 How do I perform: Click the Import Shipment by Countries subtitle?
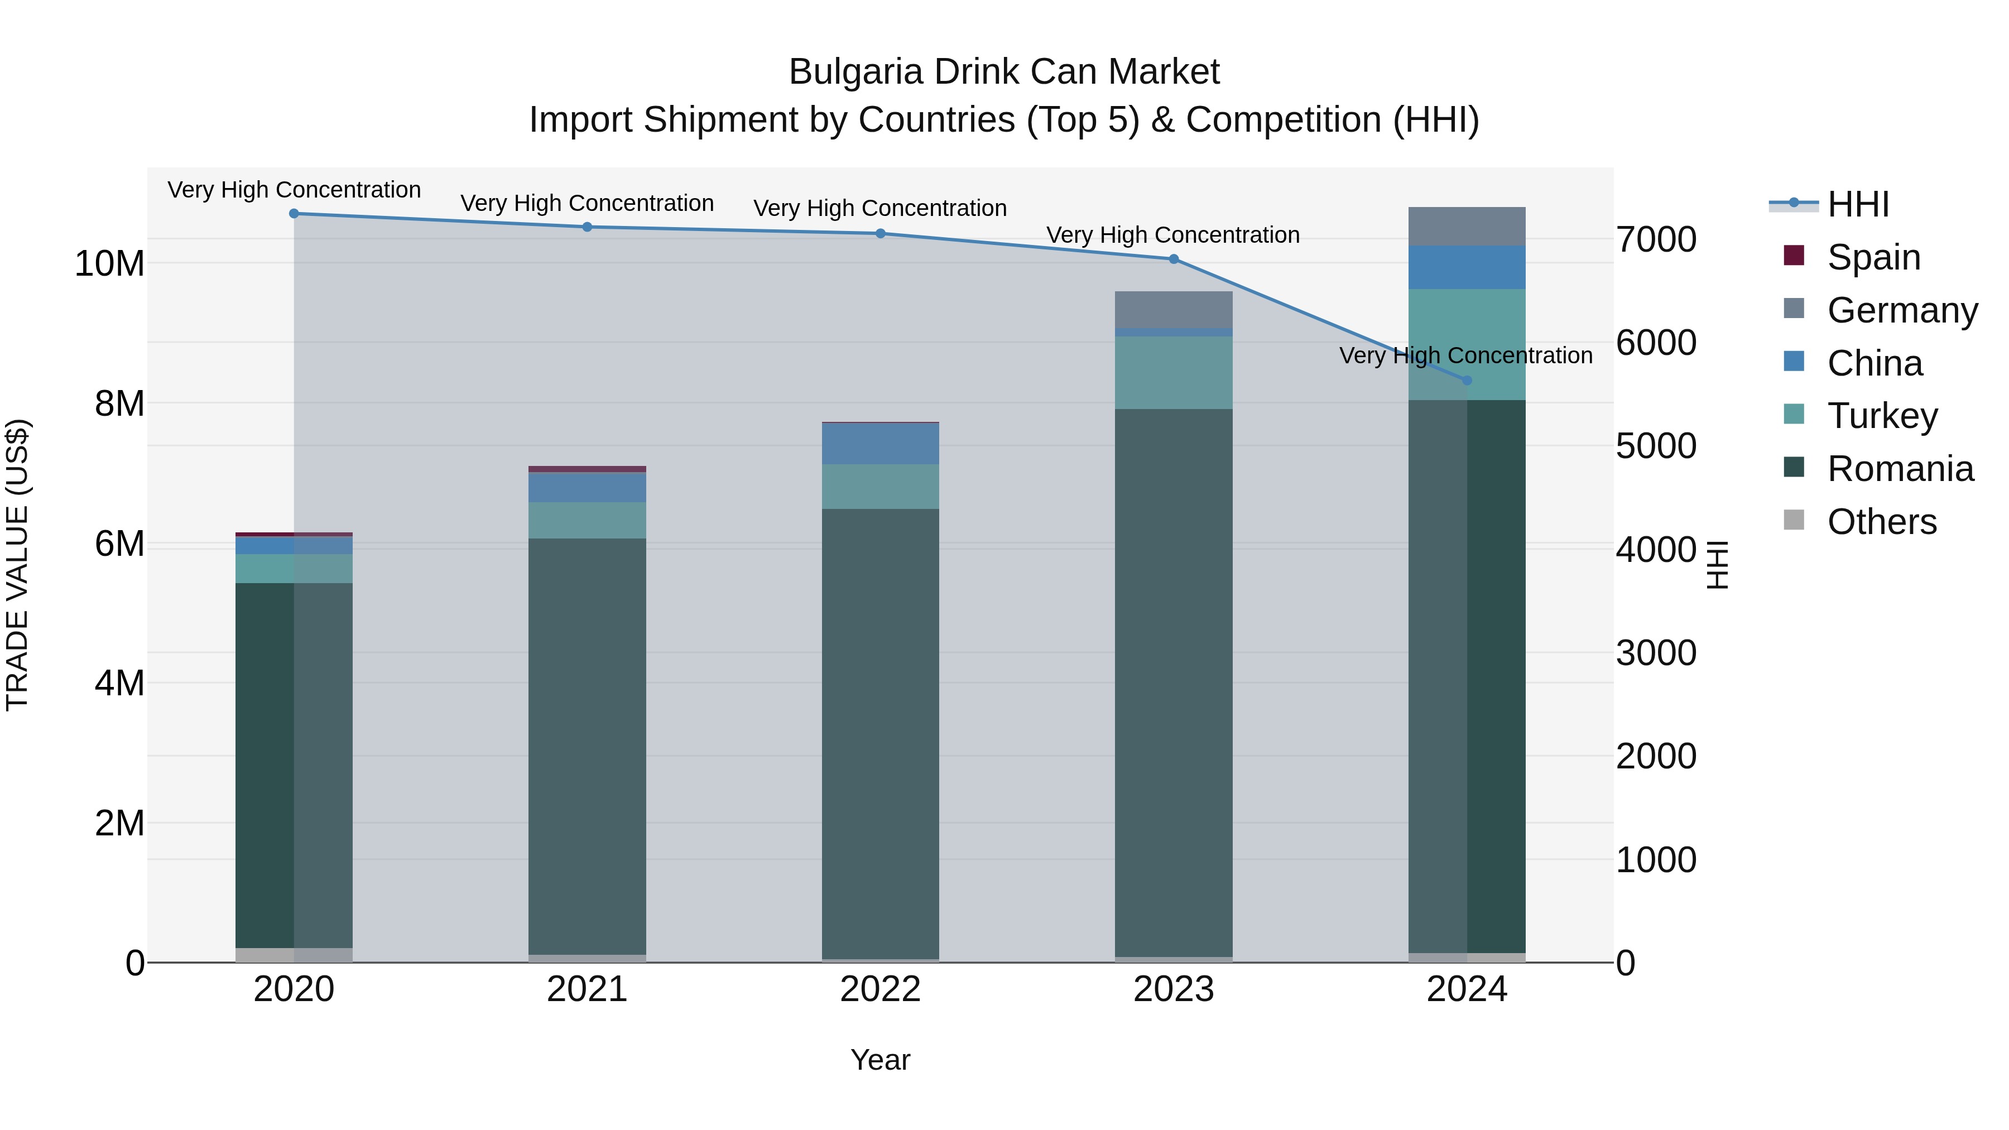tap(1004, 120)
